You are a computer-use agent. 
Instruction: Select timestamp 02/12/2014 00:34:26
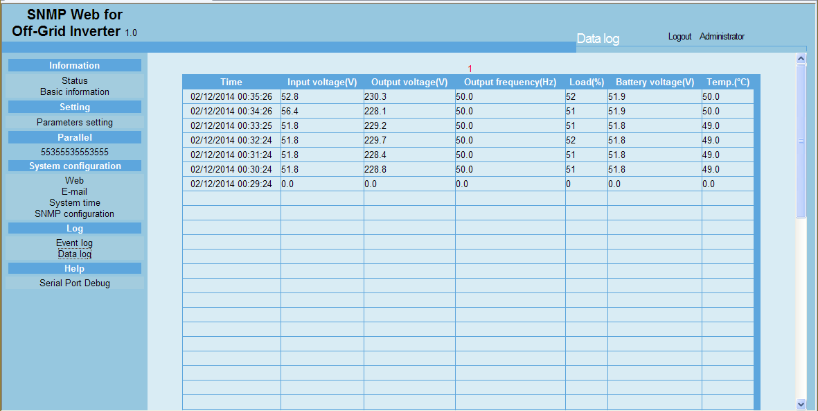coord(231,111)
